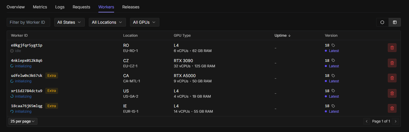Change the 25 per page setting

[23, 121]
